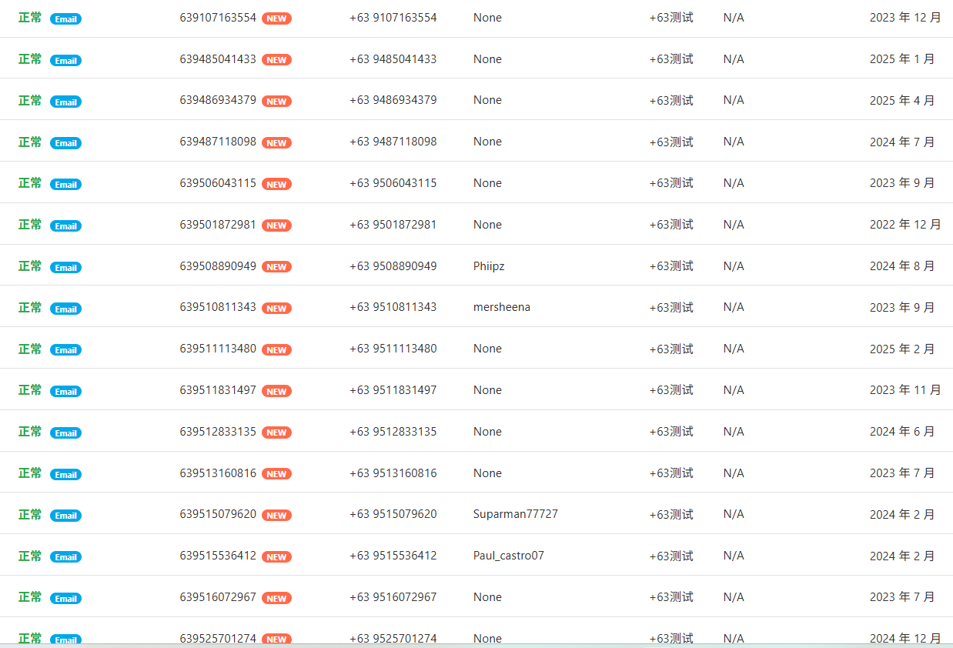The image size is (953, 648).
Task: Click the NEW badge beside 639510811343
Action: point(276,309)
